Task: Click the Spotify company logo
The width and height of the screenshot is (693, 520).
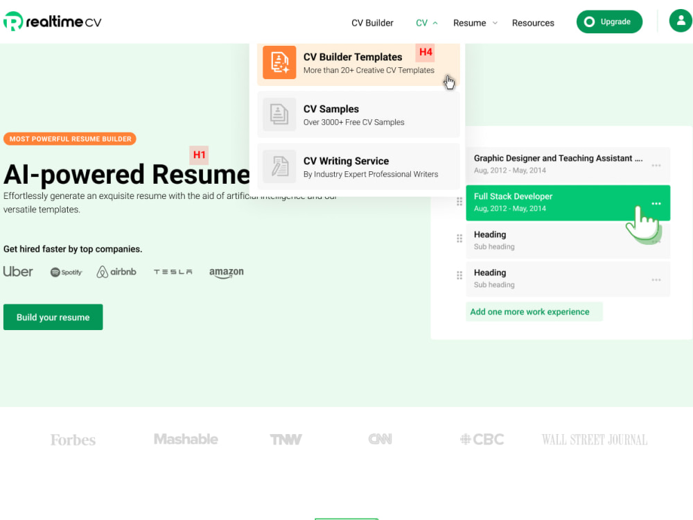Action: click(67, 272)
